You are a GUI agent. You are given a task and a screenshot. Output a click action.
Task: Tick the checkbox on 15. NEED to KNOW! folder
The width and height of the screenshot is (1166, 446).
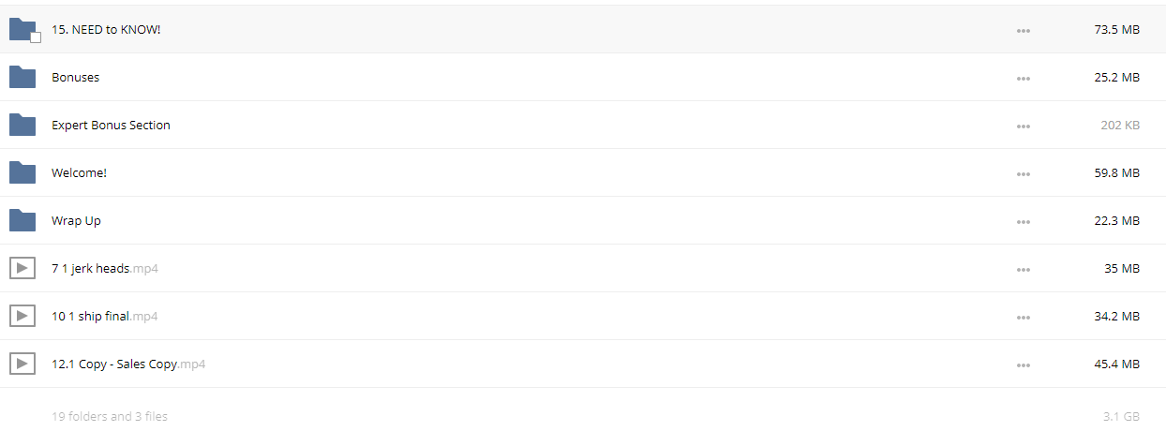(x=36, y=37)
